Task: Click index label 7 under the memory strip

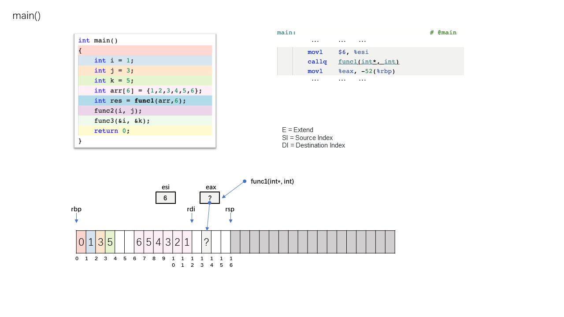Action: pos(144,258)
